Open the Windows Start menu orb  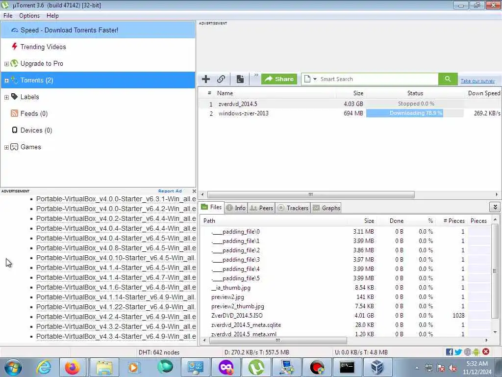pos(13,367)
